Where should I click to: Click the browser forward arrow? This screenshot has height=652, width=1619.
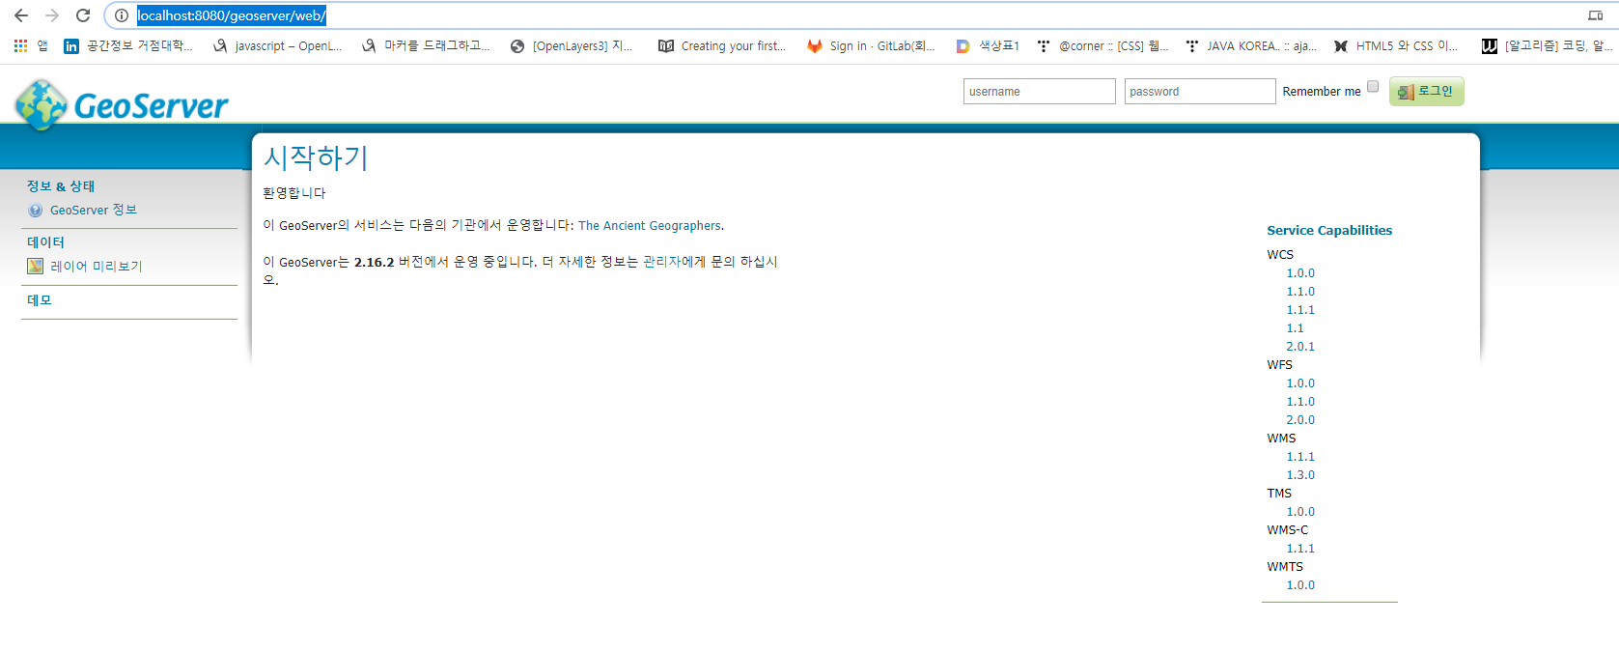click(x=52, y=15)
